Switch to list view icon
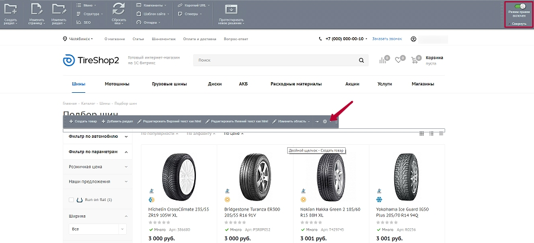This screenshot has height=243, width=534. pos(431,134)
